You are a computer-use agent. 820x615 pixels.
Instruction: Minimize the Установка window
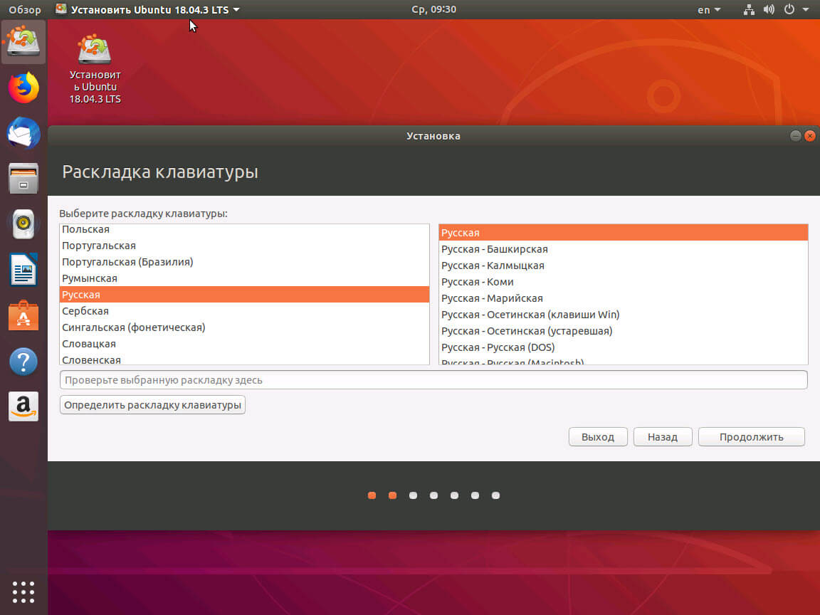point(795,136)
